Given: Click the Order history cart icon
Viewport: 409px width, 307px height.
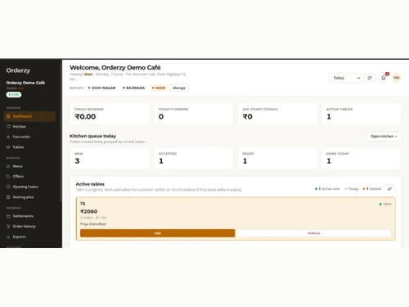Looking at the screenshot, I should click(x=8, y=226).
